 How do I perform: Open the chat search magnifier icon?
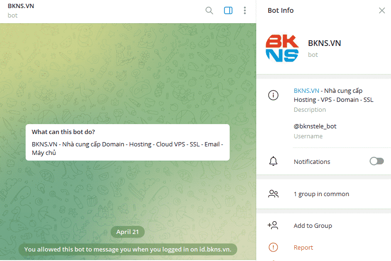tap(209, 10)
